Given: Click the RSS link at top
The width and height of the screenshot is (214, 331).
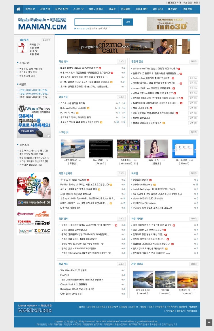Looking at the screenshot, I should pyautogui.click(x=196, y=3).
